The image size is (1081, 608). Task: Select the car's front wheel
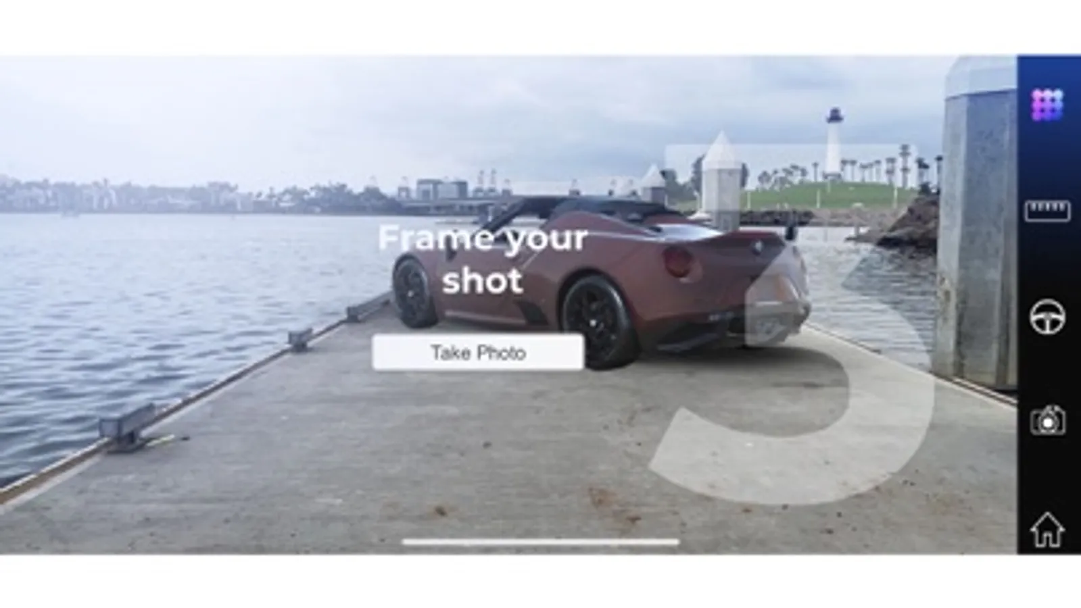point(413,293)
